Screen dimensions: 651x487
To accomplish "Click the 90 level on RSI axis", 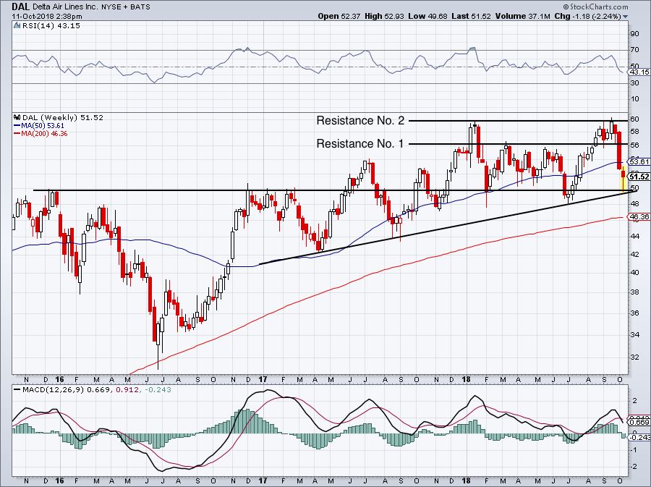I will click(x=634, y=33).
